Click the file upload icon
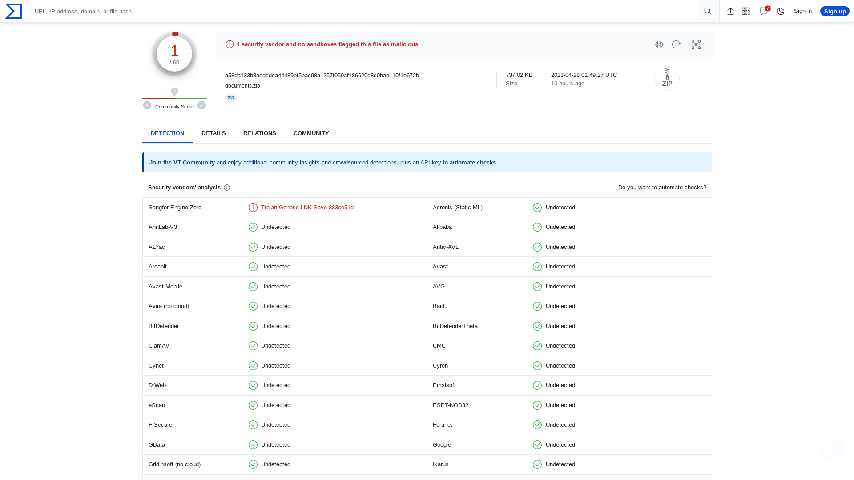Viewport: 854px width, 480px height. (x=730, y=11)
